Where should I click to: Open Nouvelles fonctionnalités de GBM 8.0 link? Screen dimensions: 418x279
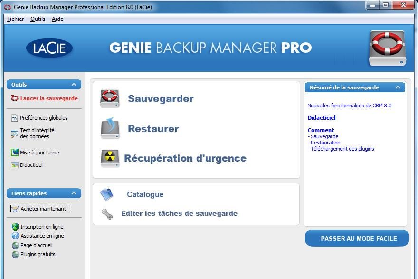point(350,106)
